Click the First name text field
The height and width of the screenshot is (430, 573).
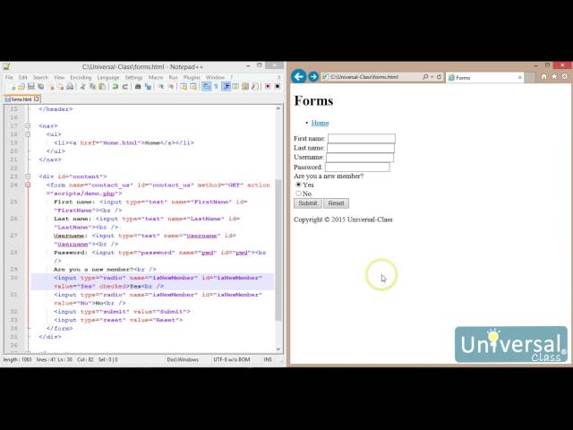tap(362, 138)
